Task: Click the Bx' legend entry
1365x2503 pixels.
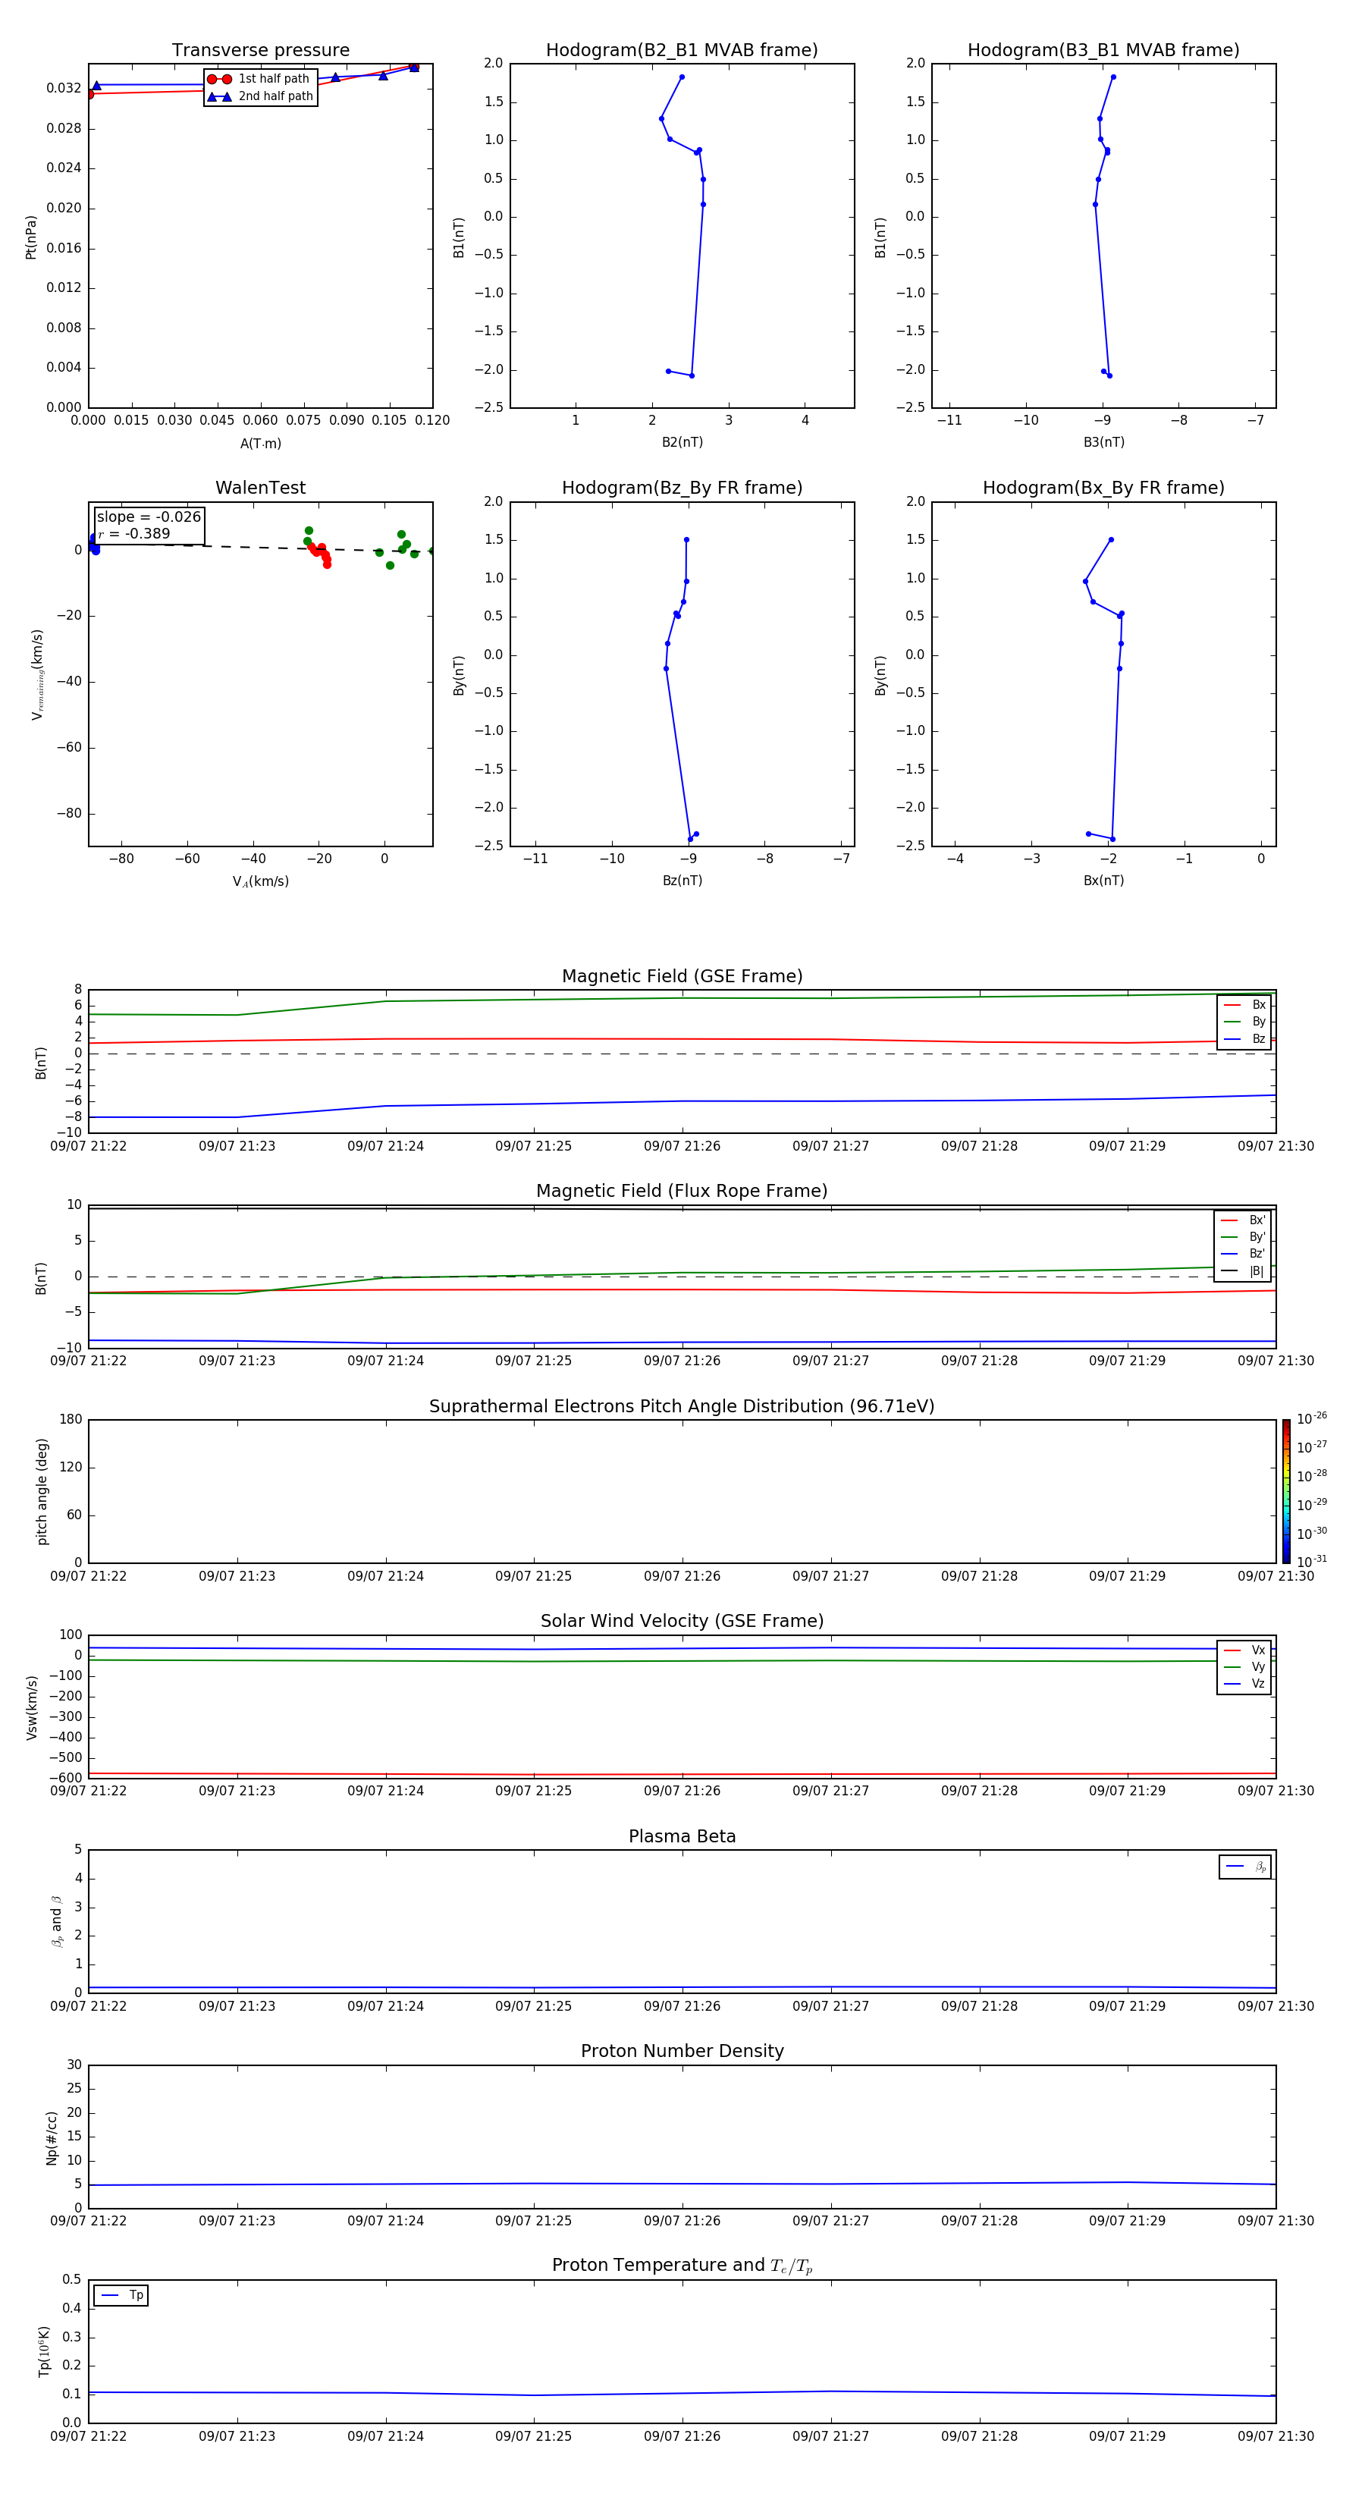Action: point(1243,1220)
